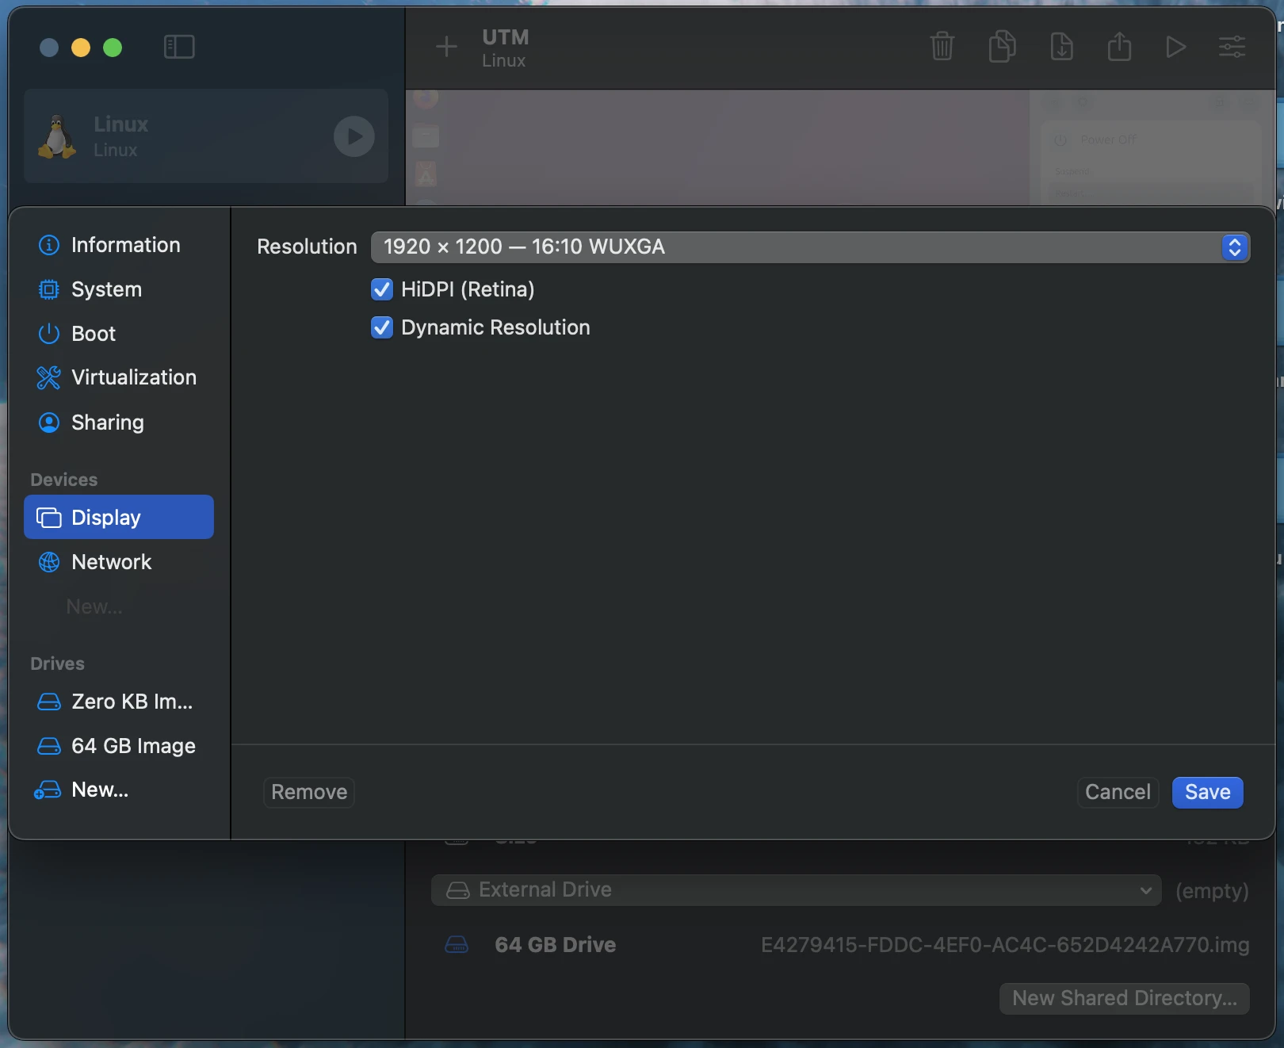Click the clone VM icon in toolbar
1284x1048 pixels.
(x=1002, y=47)
